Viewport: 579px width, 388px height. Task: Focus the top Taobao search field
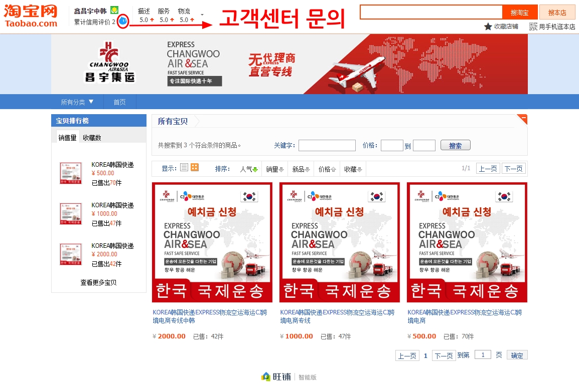tap(431, 12)
